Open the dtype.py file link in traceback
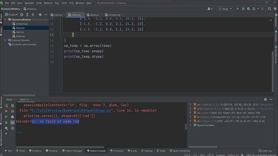The height and width of the screenshot is (156, 278). [x=71, y=110]
